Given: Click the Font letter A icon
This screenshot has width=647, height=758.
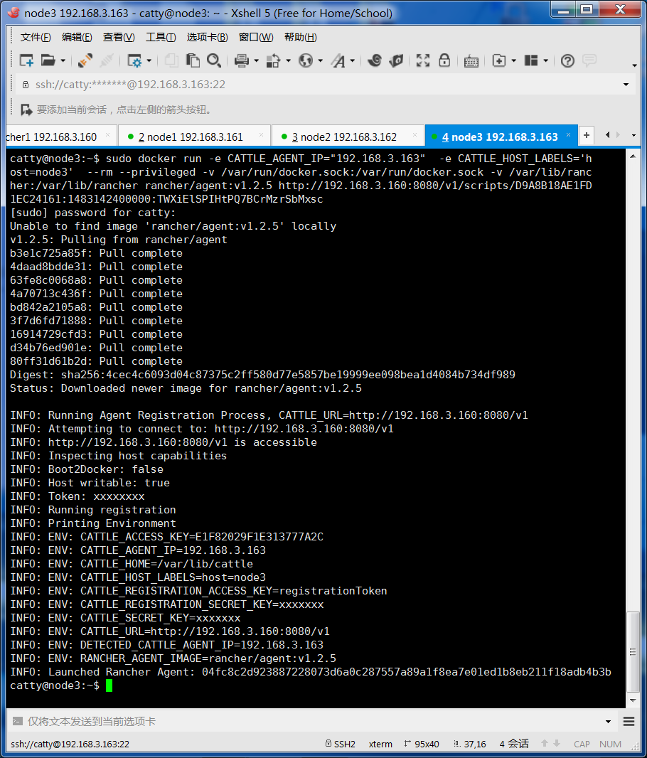Looking at the screenshot, I should 338,60.
